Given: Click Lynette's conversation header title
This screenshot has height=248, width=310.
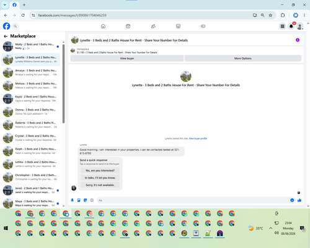Looking at the screenshot, I should pos(134,40).
